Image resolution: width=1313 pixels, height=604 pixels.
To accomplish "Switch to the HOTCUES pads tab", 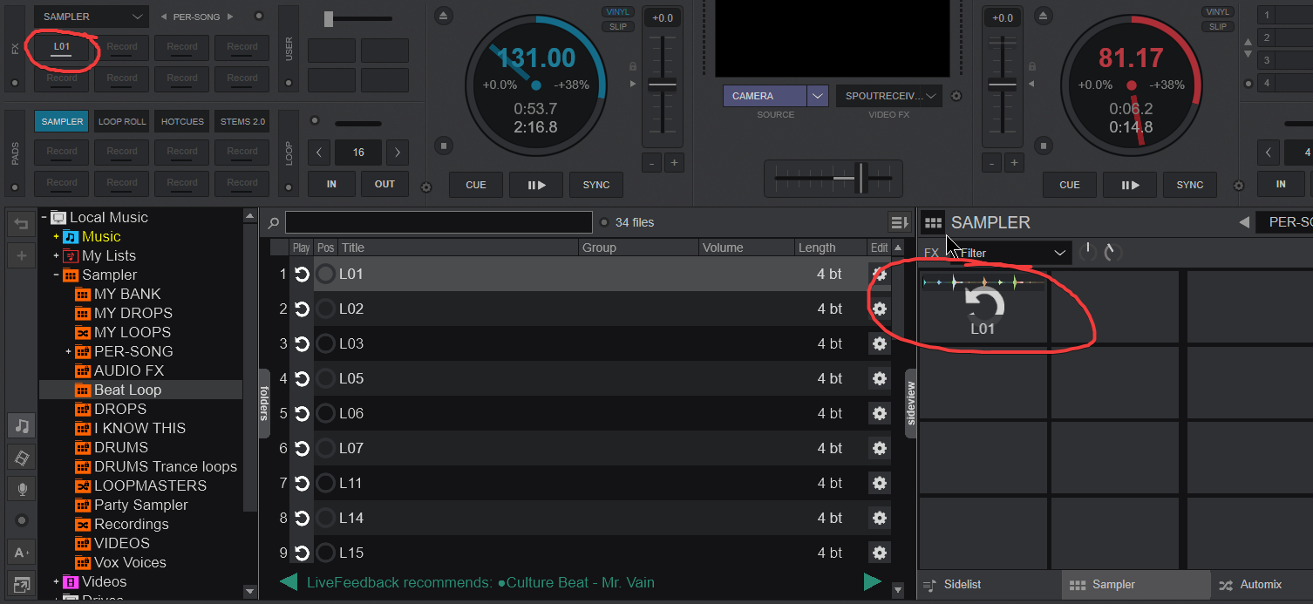I will (181, 120).
